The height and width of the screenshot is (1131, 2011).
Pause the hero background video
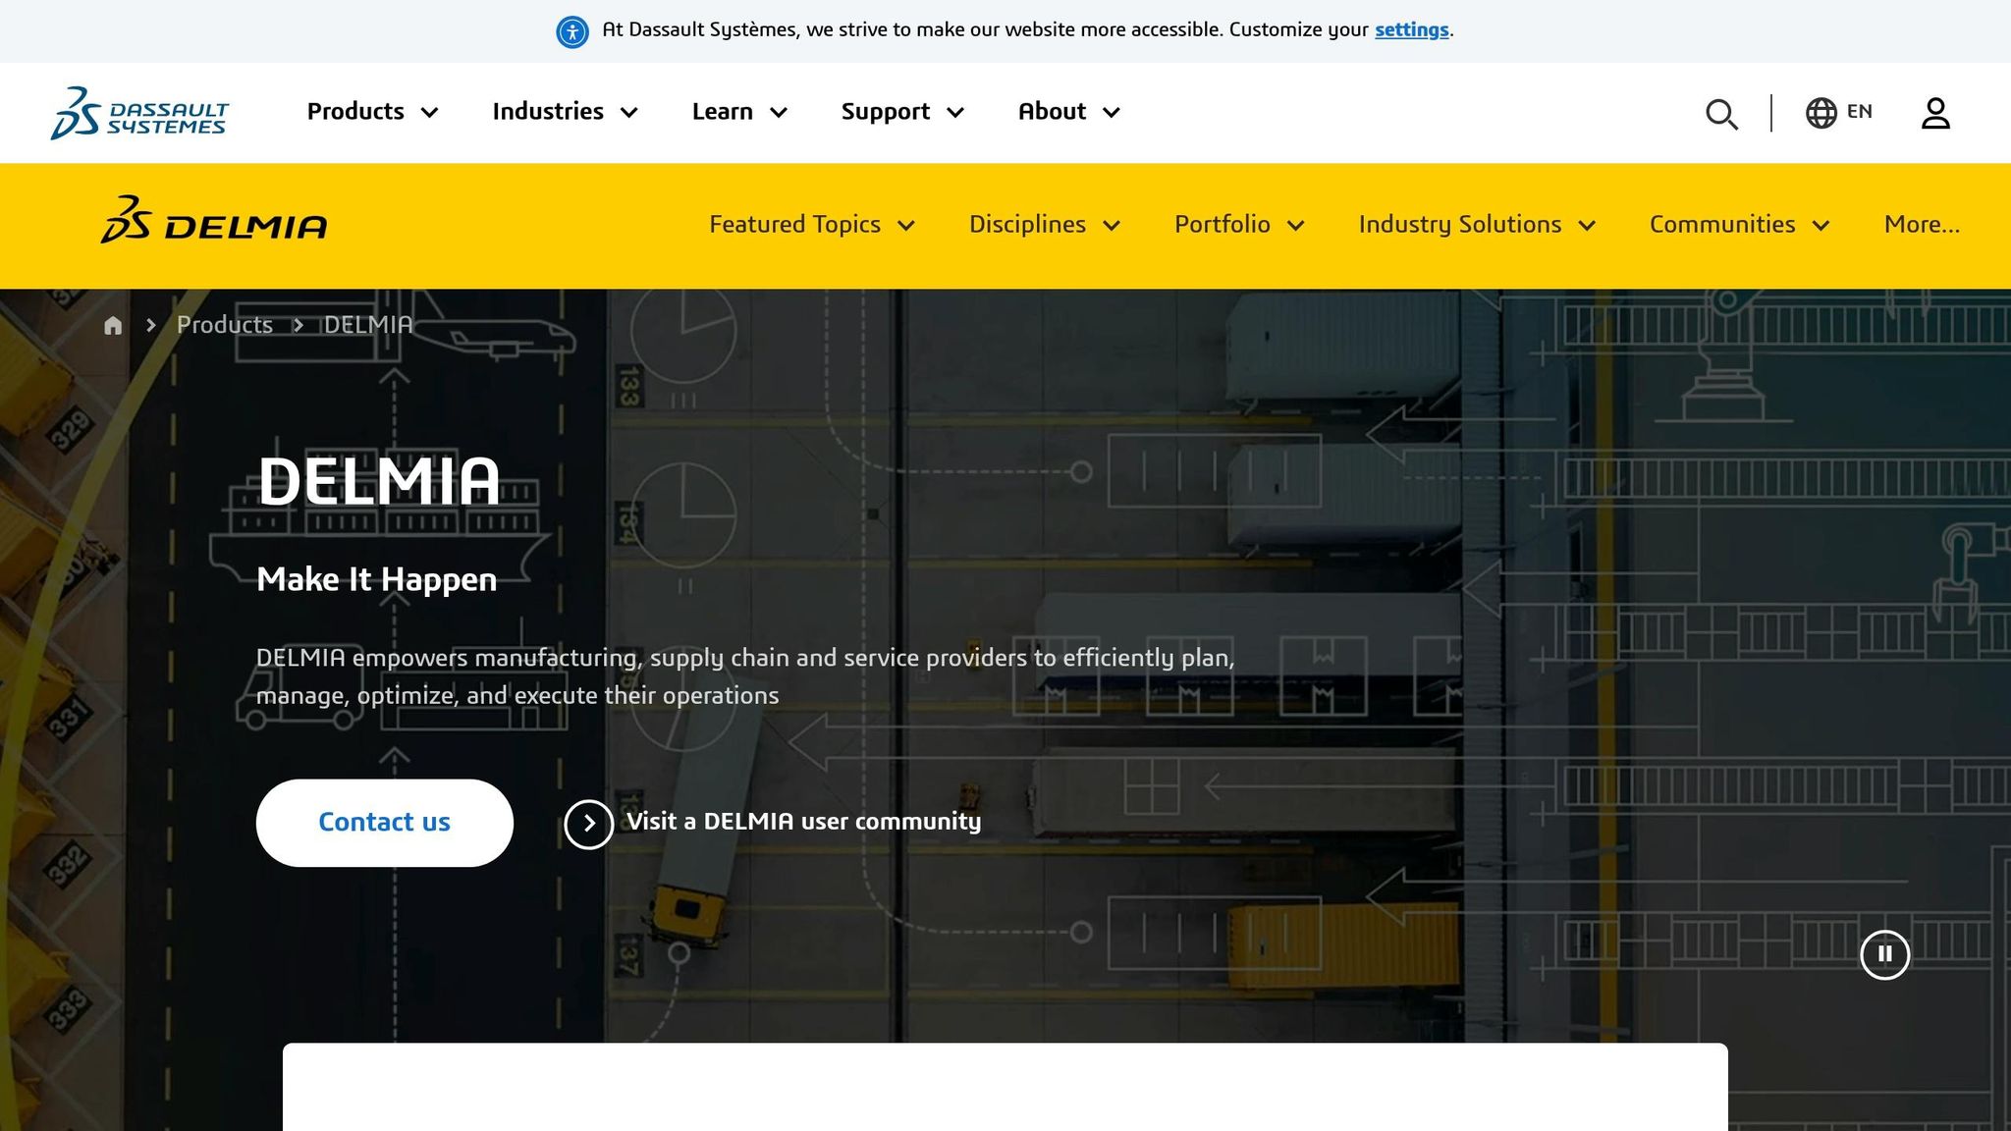point(1885,954)
